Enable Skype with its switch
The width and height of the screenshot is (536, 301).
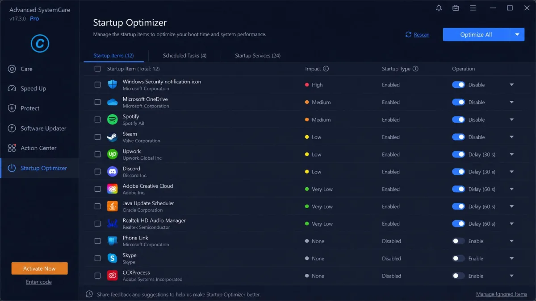[x=458, y=259]
